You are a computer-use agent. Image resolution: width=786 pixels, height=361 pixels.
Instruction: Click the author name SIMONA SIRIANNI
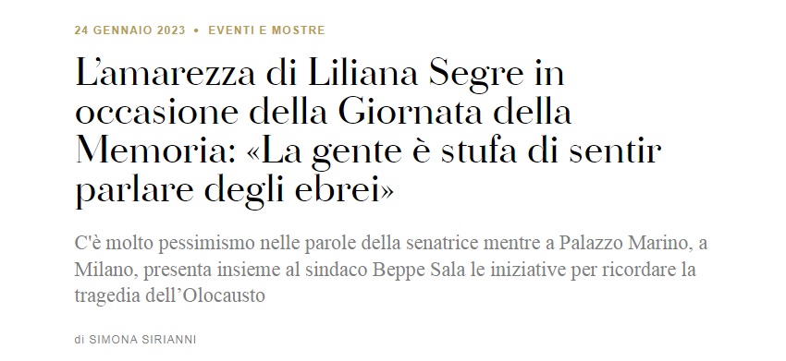click(142, 340)
